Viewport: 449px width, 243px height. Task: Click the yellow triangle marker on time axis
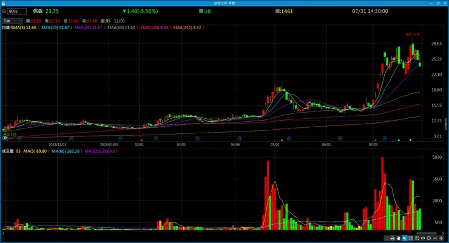coord(410,140)
